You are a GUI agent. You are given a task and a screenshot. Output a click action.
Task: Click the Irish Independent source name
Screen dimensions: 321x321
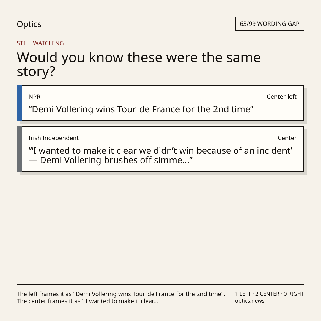pos(53,138)
